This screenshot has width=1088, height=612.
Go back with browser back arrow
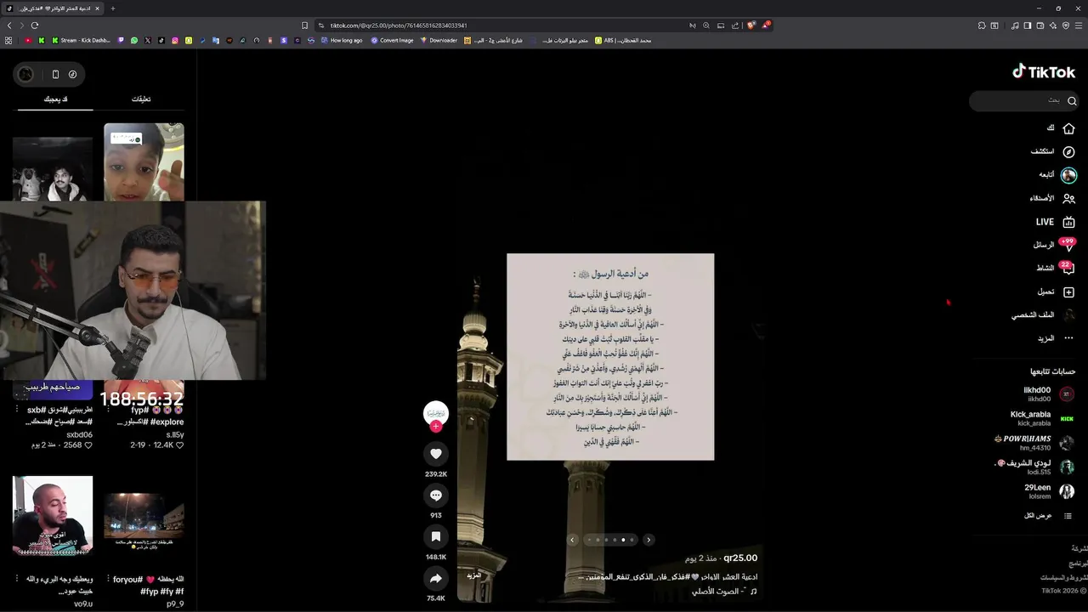tap(9, 25)
